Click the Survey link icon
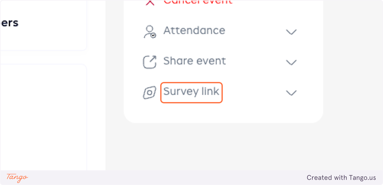The height and width of the screenshot is (185, 383). point(149,93)
